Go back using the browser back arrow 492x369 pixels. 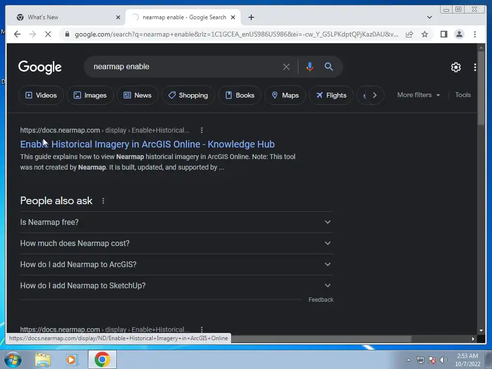tap(17, 34)
